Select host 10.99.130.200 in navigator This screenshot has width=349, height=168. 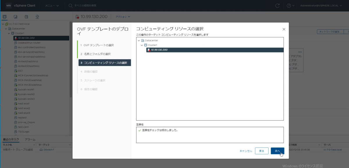click(41, 38)
